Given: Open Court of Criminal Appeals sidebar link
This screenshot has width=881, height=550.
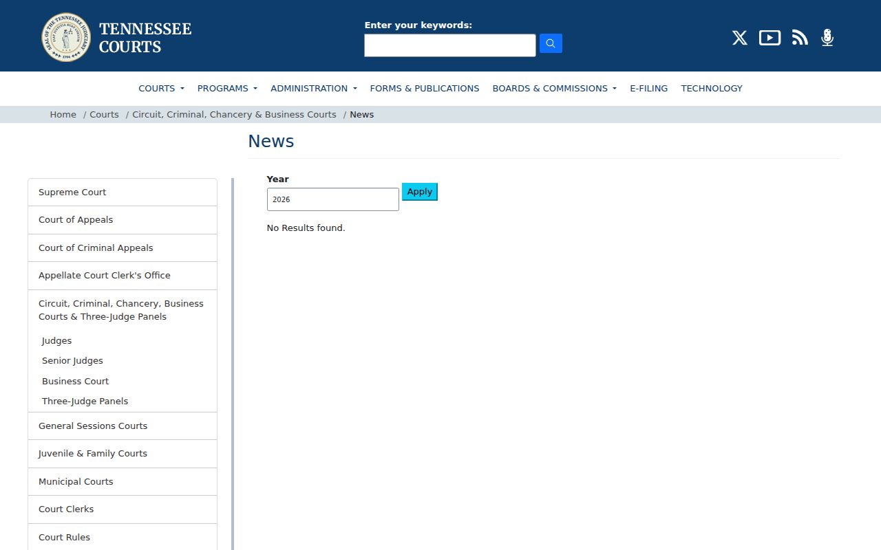Looking at the screenshot, I should click(123, 248).
